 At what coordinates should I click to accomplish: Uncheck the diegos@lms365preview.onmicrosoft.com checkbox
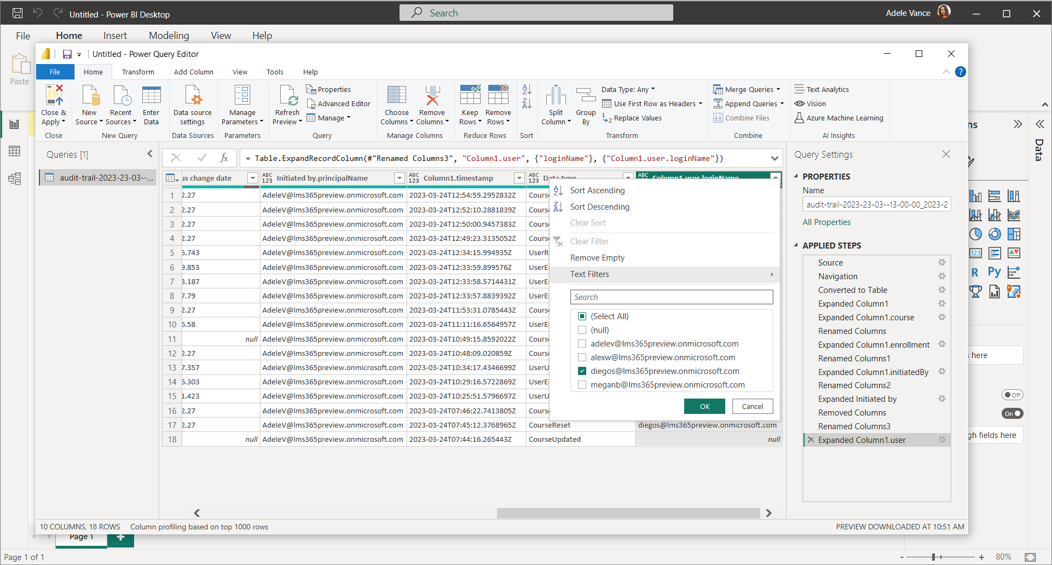click(582, 371)
